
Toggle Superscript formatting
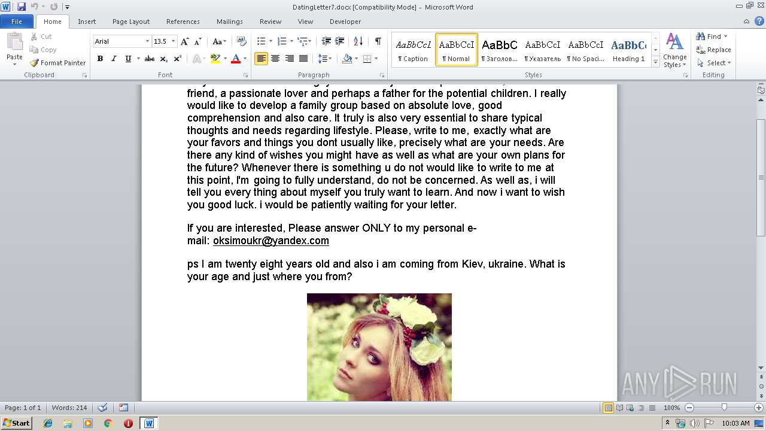[x=177, y=59]
